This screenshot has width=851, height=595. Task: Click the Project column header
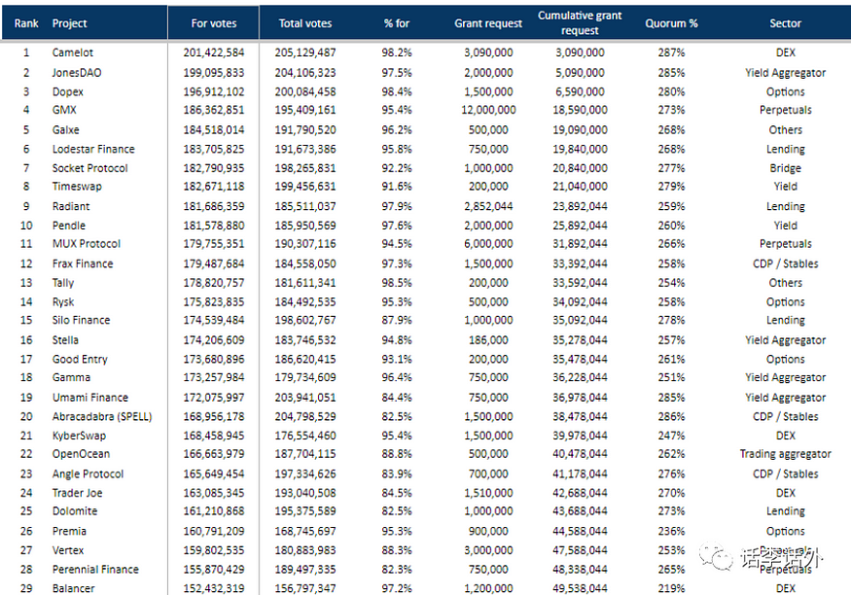point(69,23)
